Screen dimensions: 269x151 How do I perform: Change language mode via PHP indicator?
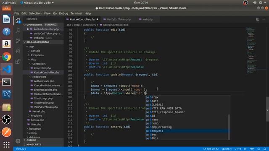point(252,149)
